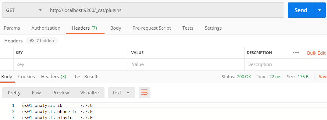Click the header Description input field
327x120 pixels.
pos(286,64)
